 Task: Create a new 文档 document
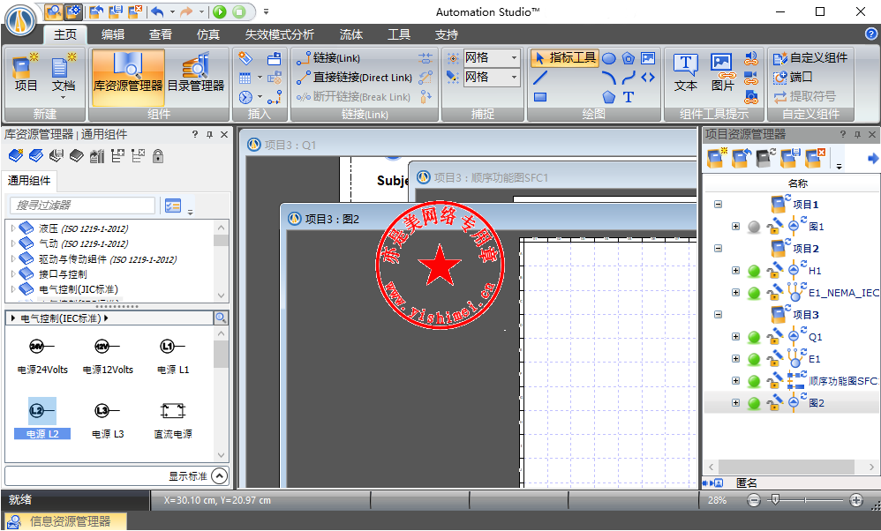pos(64,76)
